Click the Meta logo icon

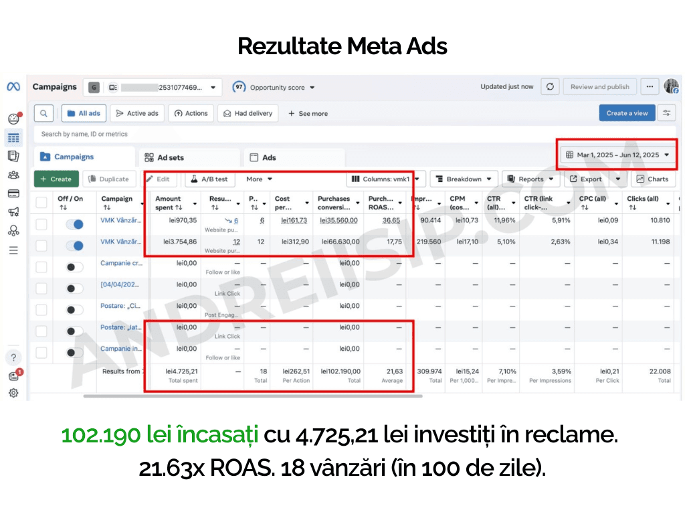[x=13, y=87]
